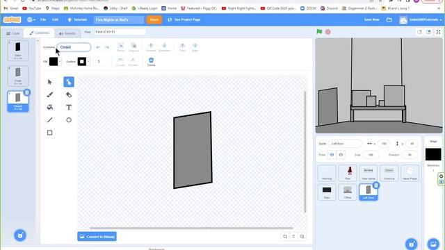Enter full screen stage mode
445x250 pixels.
pyautogui.click(x=438, y=32)
